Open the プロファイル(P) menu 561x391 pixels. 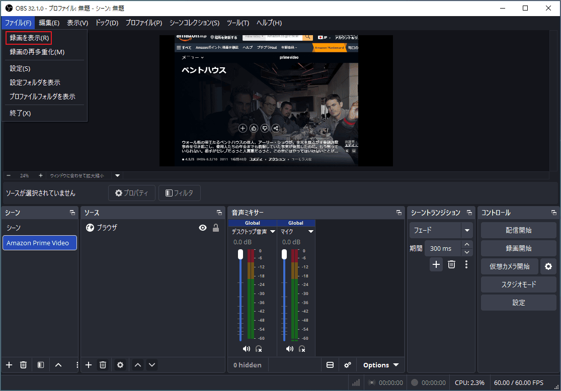pos(144,23)
